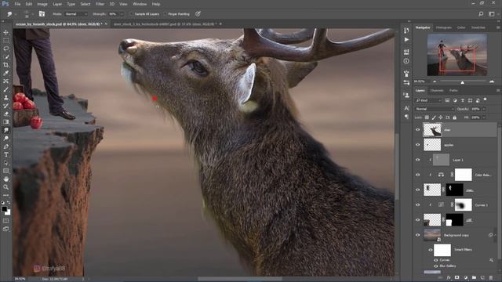Viewport: 502px width, 282px height.
Task: Hide the Background copy layer
Action: coord(417,235)
